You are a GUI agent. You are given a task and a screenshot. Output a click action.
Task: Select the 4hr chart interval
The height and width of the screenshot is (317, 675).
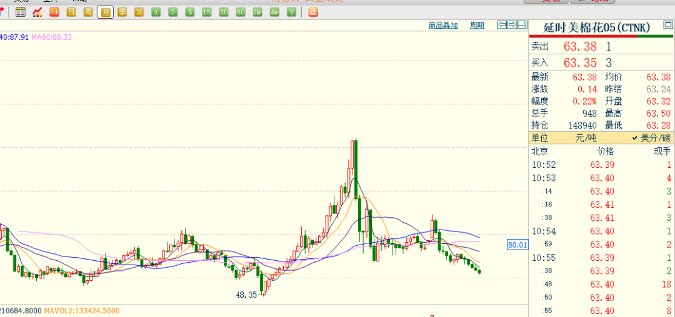274,12
